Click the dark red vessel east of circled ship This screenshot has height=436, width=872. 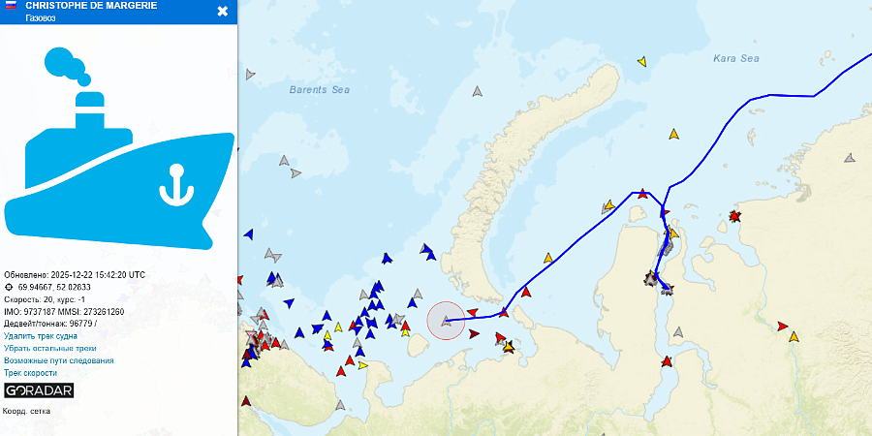(x=473, y=333)
